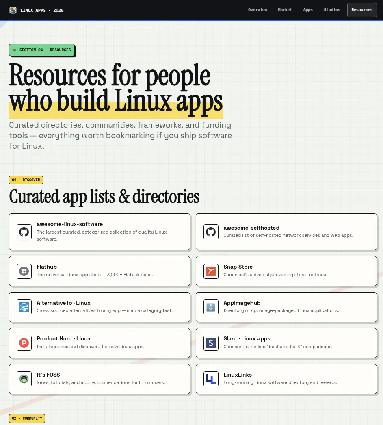This screenshot has height=425, width=383.
Task: Click 'Canonical's universal packaging store' description
Action: pyautogui.click(x=275, y=275)
